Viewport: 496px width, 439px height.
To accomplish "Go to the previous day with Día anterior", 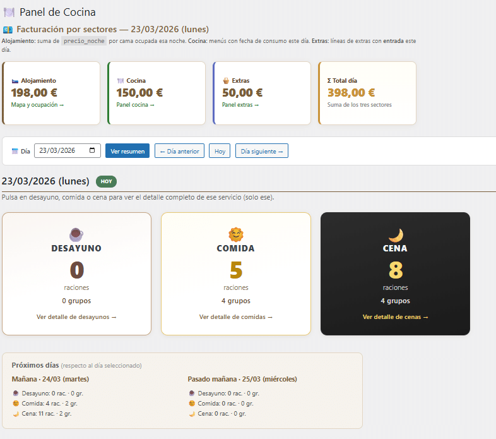I will 179,151.
